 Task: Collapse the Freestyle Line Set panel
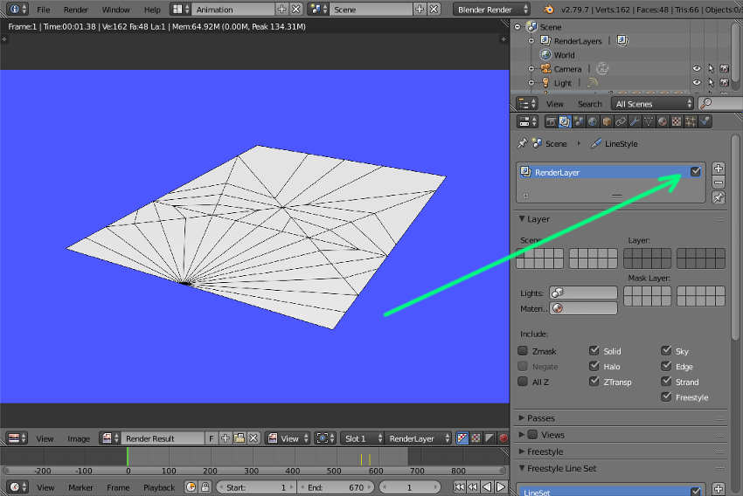558,468
